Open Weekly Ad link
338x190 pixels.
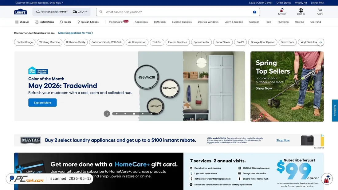tap(301, 3)
